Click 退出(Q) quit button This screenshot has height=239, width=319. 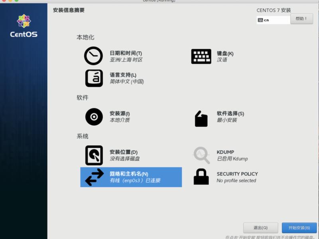[260, 228]
